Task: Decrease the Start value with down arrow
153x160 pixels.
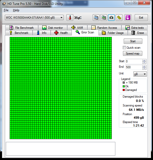Action: [x=144, y=62]
